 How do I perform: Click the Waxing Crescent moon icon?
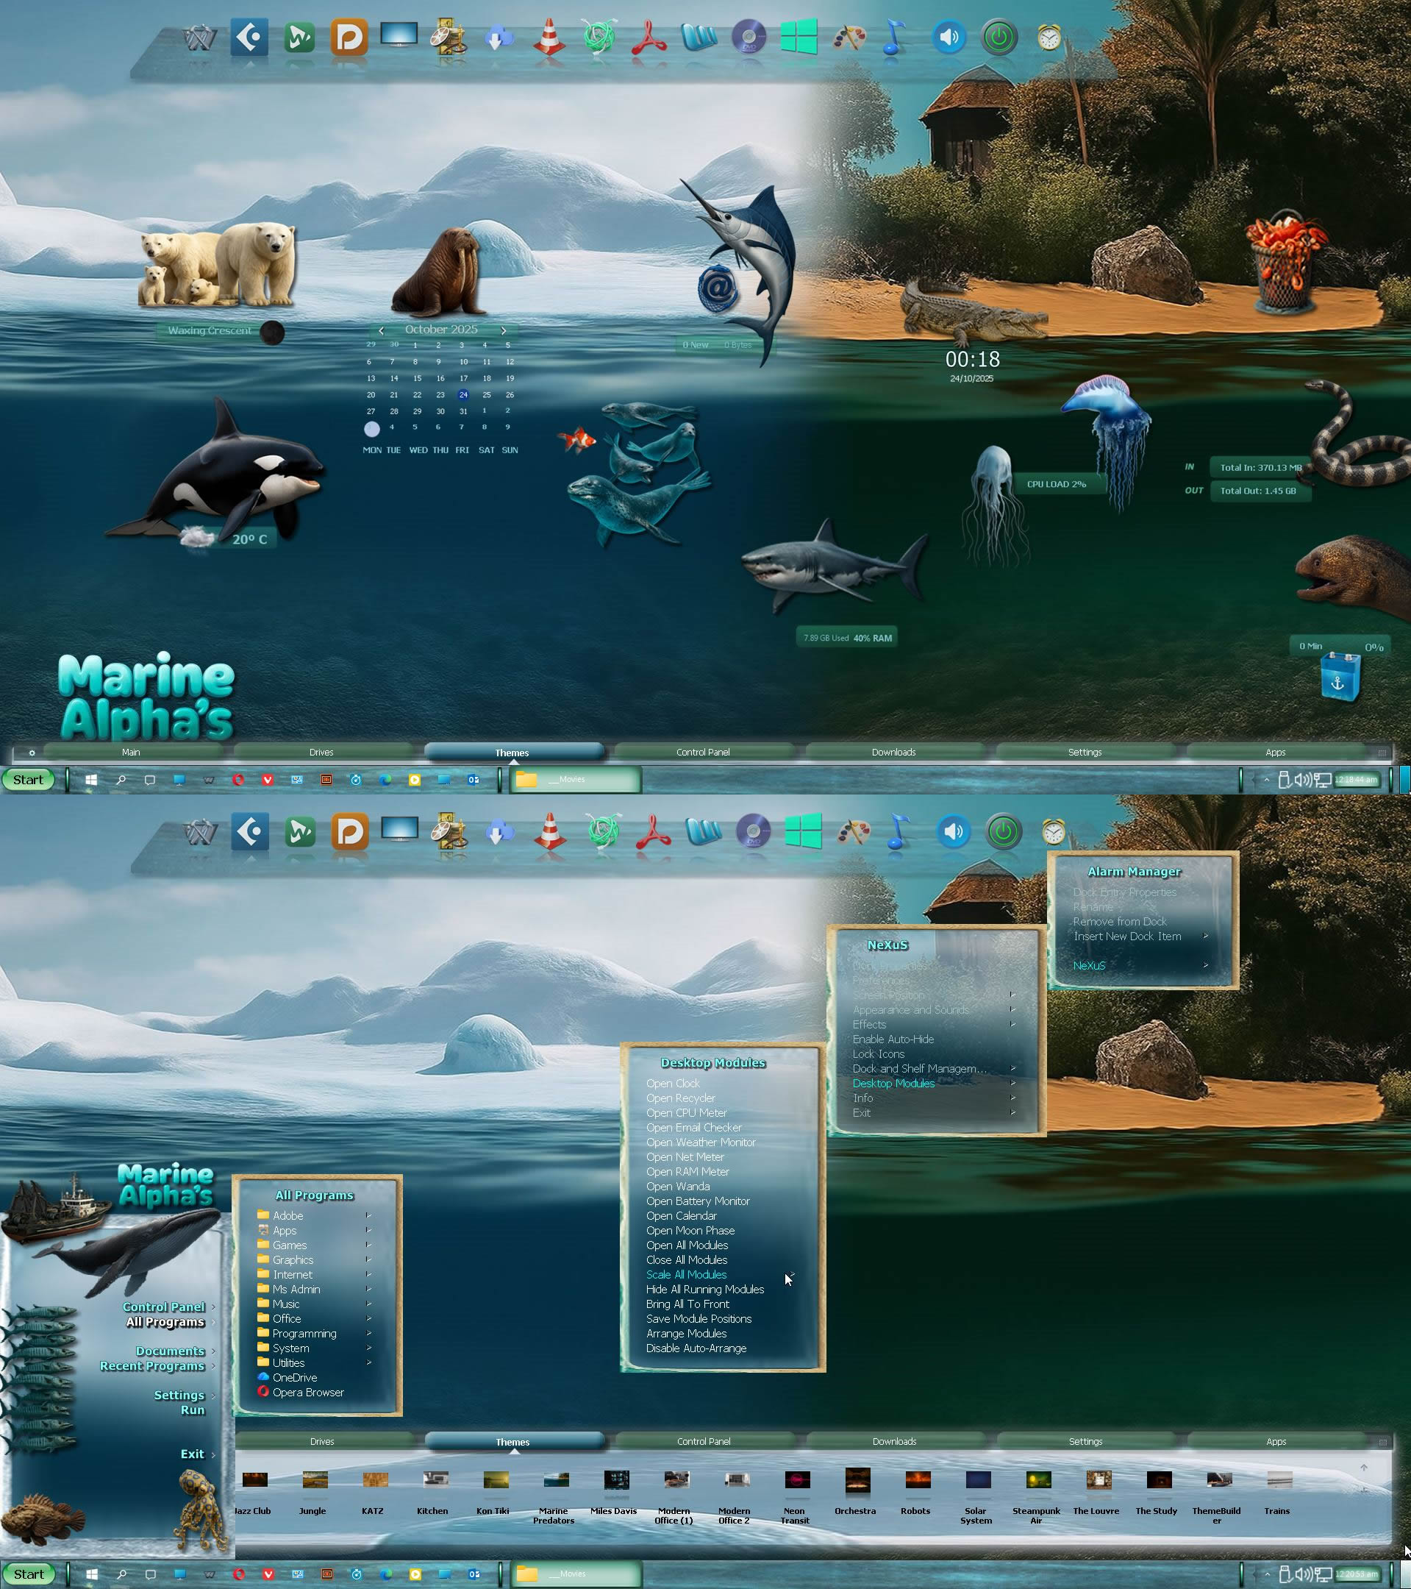(272, 332)
